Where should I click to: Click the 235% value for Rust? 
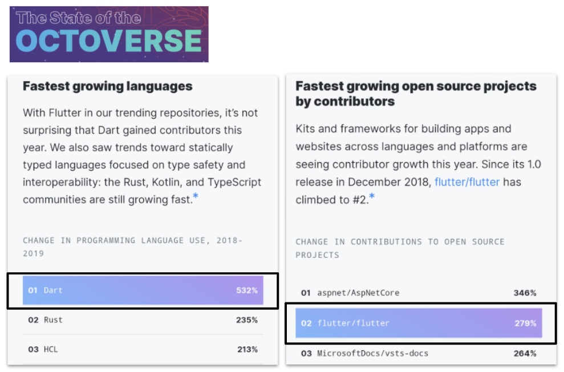click(x=247, y=320)
